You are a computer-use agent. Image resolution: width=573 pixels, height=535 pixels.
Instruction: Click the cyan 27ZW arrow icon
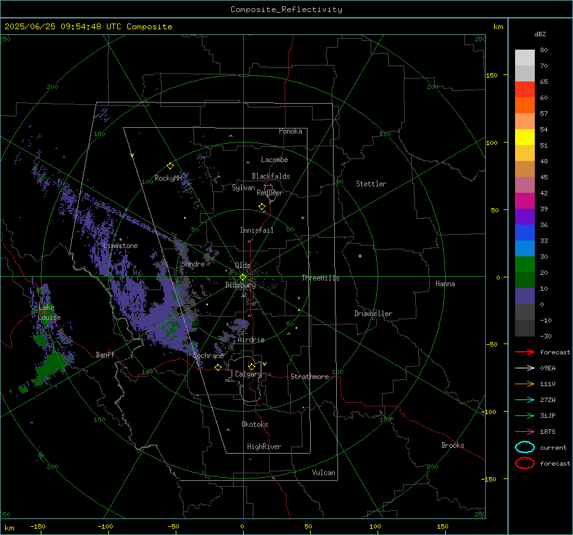click(x=525, y=400)
